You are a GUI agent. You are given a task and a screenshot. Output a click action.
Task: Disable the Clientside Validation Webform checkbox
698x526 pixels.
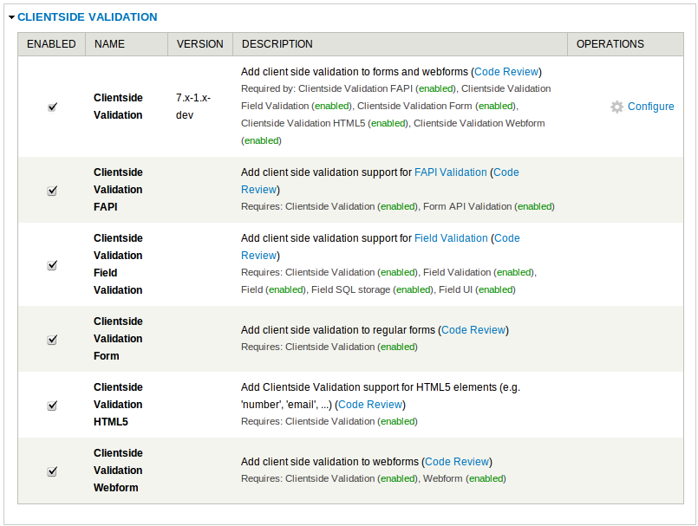[x=52, y=471]
